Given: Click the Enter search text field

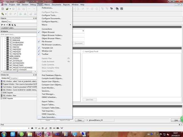Looking at the screenshot, I should [x=19, y=35].
